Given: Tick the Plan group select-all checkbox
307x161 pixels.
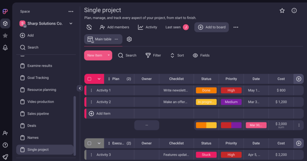Looking at the screenshot, I should (89, 79).
